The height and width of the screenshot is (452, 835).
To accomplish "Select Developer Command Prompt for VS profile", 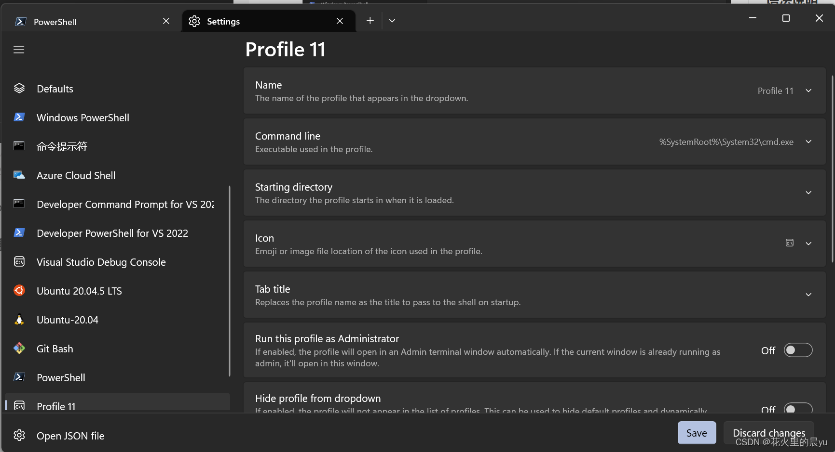I will point(117,204).
